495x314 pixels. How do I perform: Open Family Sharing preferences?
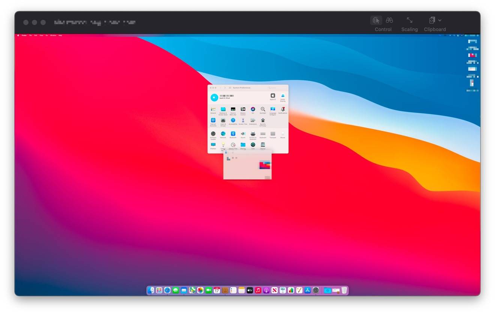283,97
